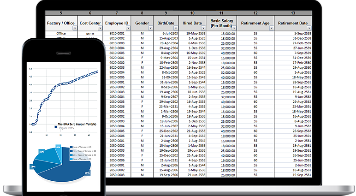Select column number 9 header cell
This screenshot has height=196, width=356.
(x=166, y=13)
